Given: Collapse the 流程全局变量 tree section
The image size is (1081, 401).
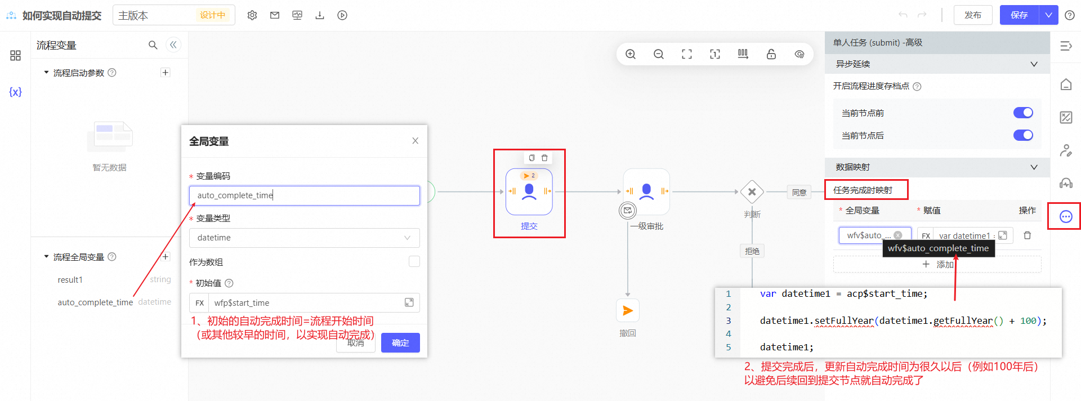Looking at the screenshot, I should click(46, 257).
